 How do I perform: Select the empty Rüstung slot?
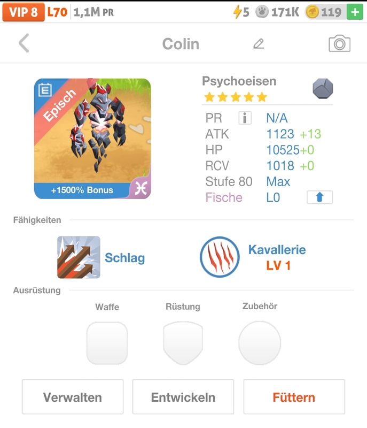tap(183, 343)
